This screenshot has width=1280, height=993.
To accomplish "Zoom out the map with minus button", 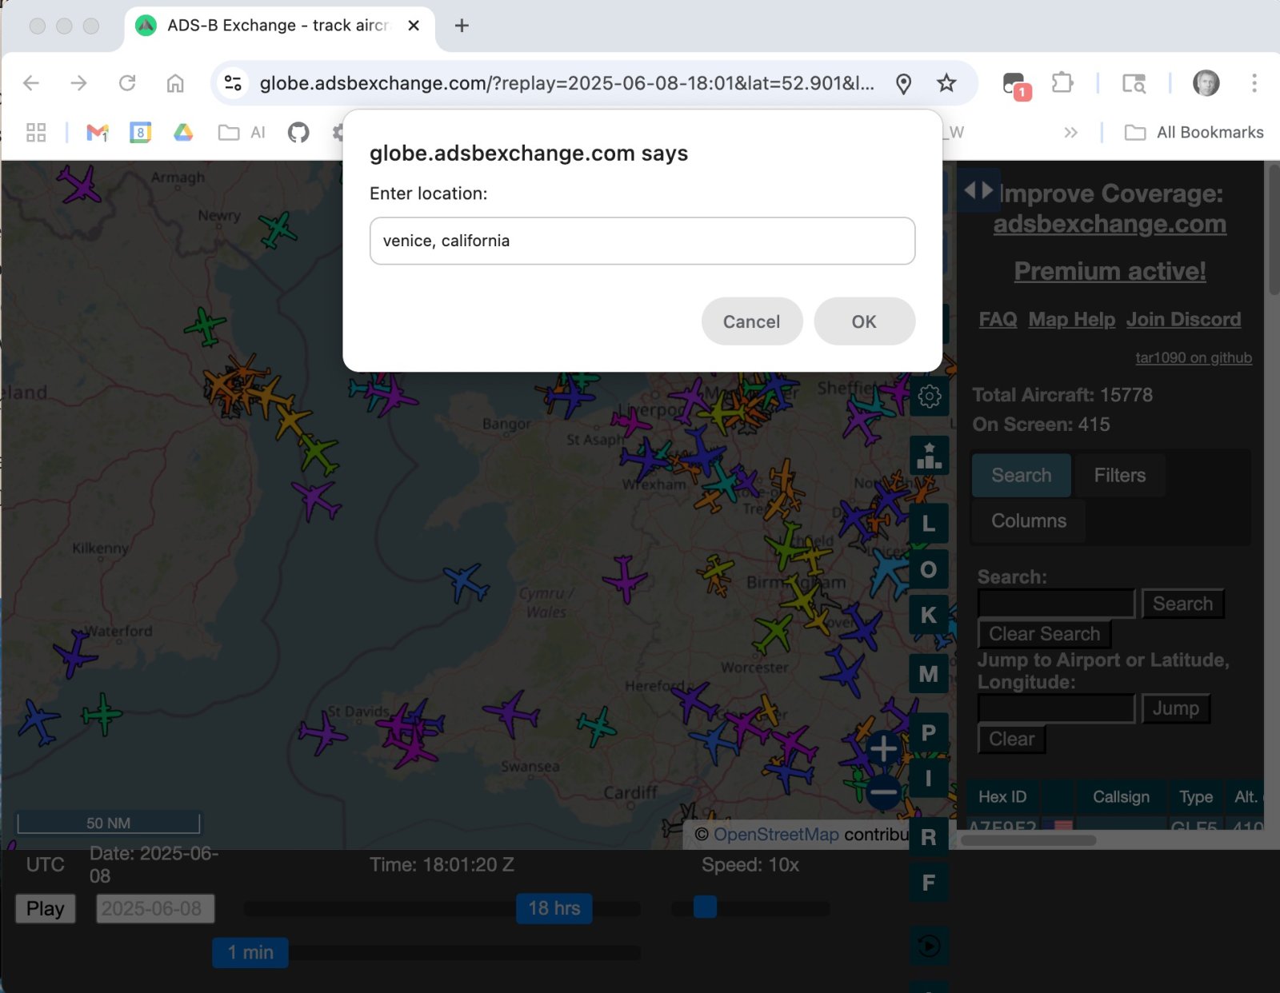I will (883, 792).
